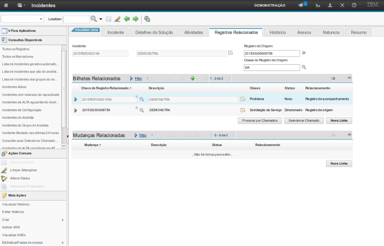Screen dimensions: 384x246
Task: Open lookup for Classe do Registro de Origem
Action: tap(304, 68)
